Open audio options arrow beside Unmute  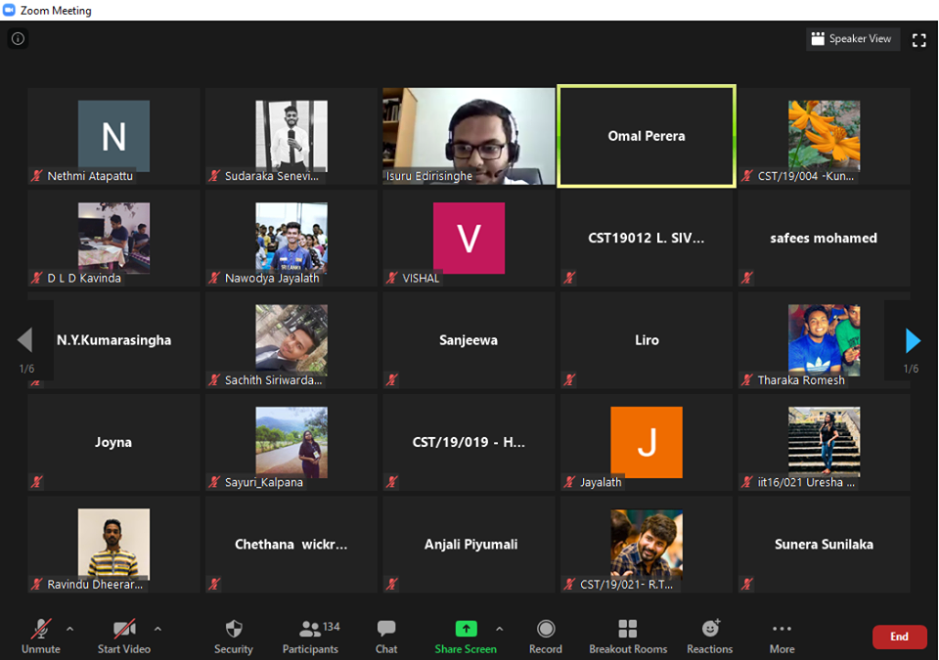click(x=70, y=629)
